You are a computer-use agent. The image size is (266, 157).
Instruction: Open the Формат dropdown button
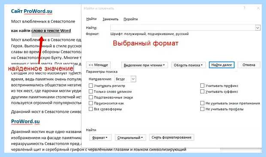tap(100, 138)
